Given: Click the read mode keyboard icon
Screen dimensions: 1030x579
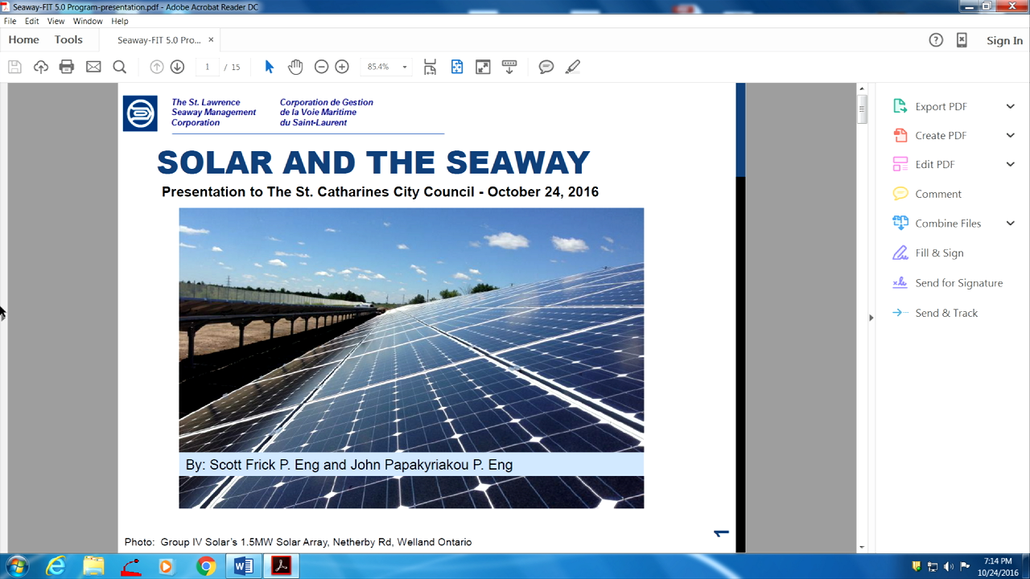Looking at the screenshot, I should [509, 67].
